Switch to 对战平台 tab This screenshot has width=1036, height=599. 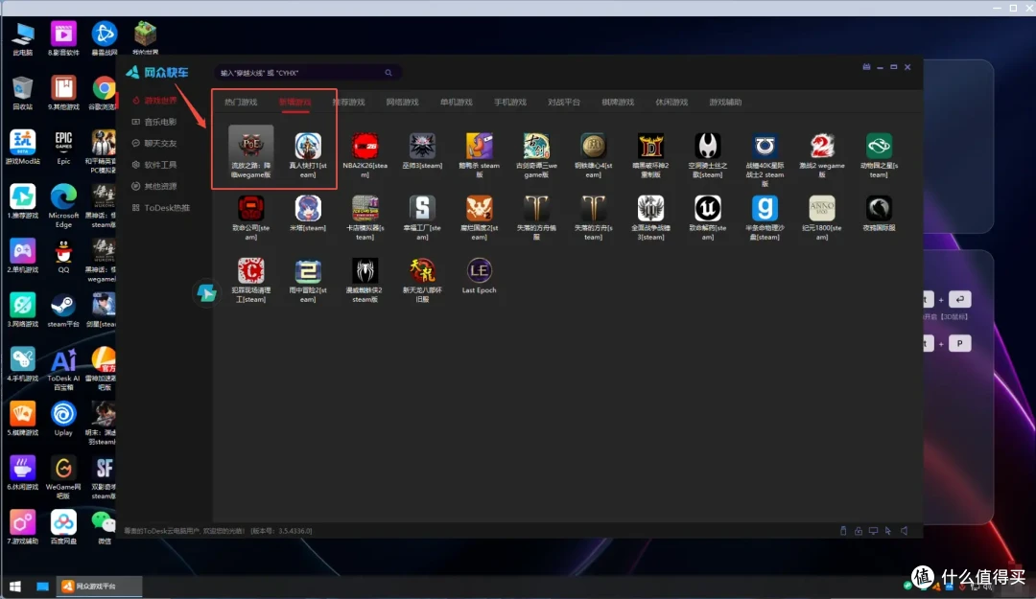pyautogui.click(x=564, y=103)
